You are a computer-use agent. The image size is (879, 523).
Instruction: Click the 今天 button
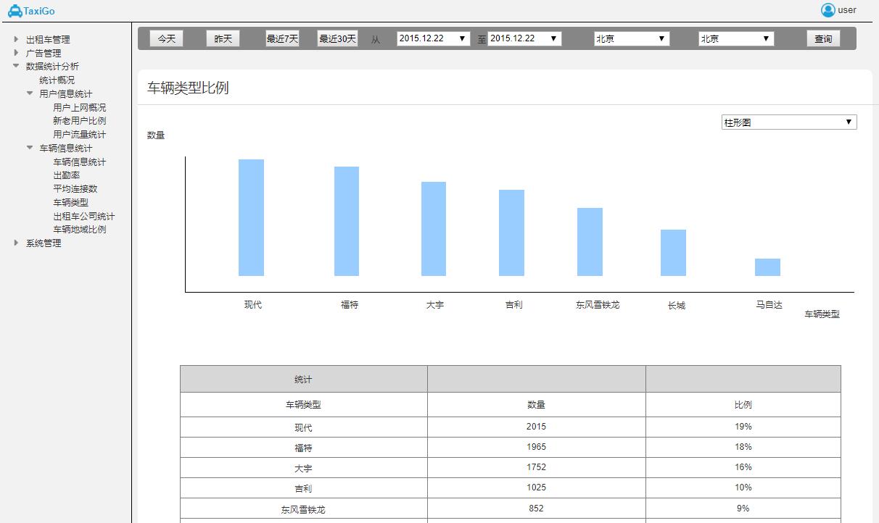tap(167, 38)
